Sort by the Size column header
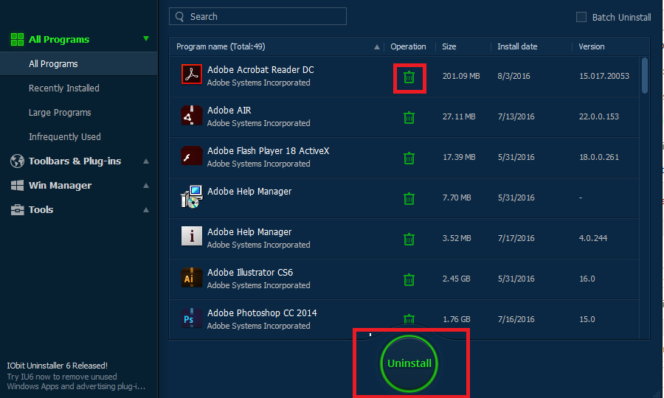Viewport: 664px width, 398px height. [449, 46]
